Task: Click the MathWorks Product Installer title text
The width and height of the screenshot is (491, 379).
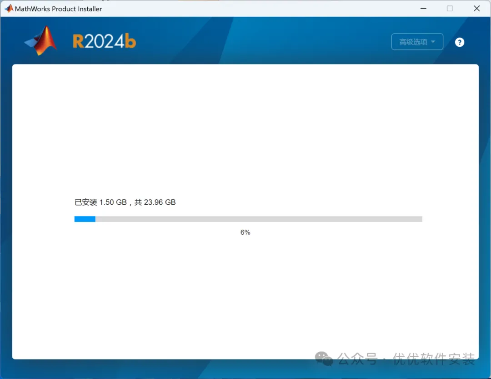Action: [x=59, y=9]
